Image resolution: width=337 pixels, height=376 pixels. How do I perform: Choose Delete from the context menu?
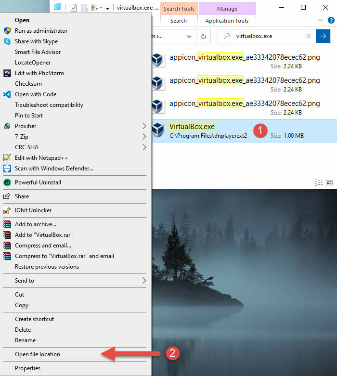[x=75, y=329]
